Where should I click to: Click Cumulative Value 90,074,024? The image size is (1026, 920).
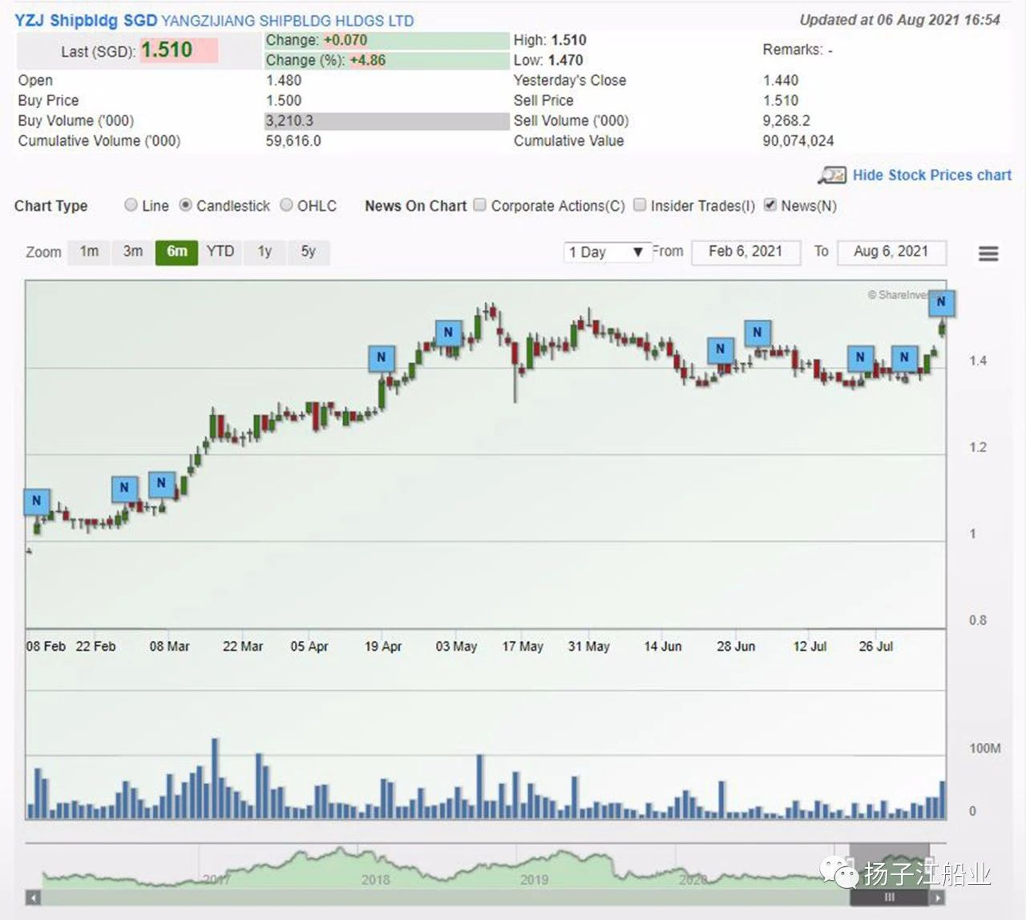(x=798, y=141)
